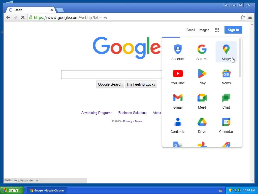
Task: Open on-screen keyboard tray icon
Action: point(221,190)
